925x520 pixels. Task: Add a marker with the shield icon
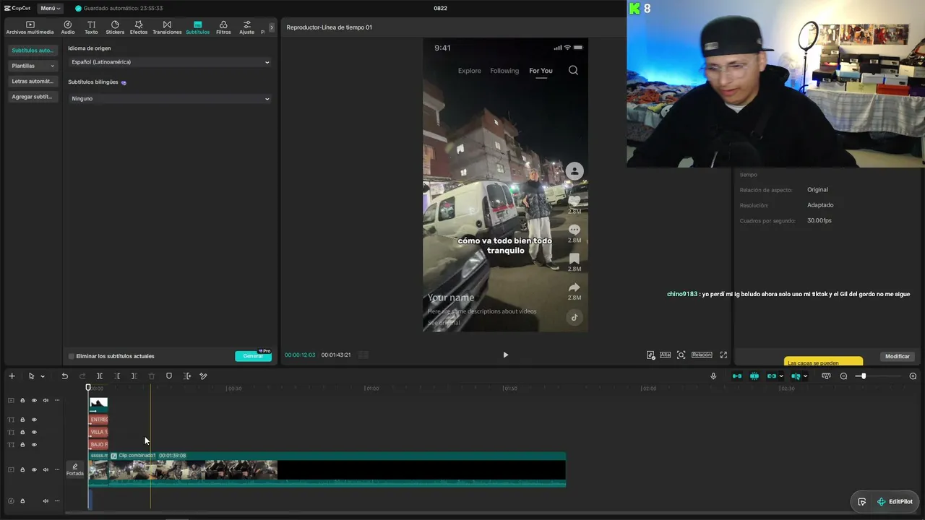[x=169, y=376]
